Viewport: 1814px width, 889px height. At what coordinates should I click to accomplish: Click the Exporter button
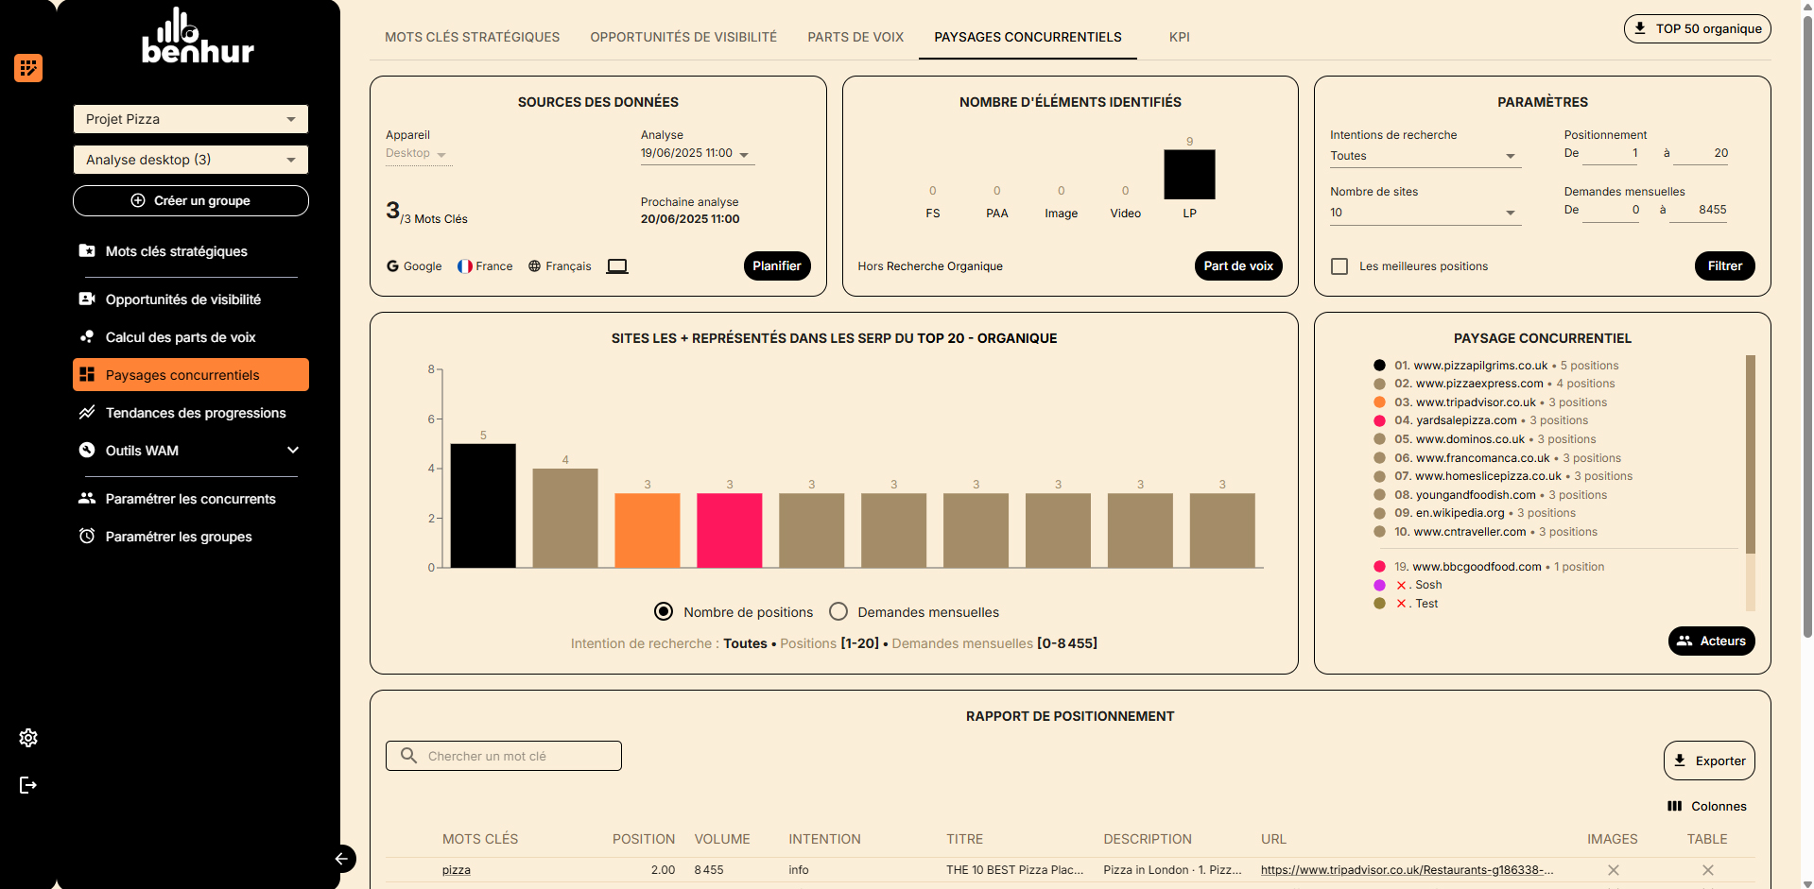point(1709,761)
